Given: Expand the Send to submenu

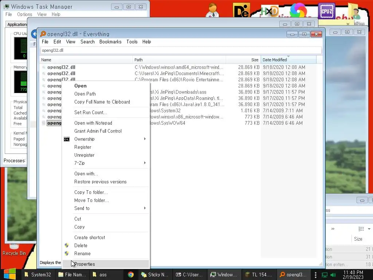Looking at the screenshot, I should coord(145,208).
